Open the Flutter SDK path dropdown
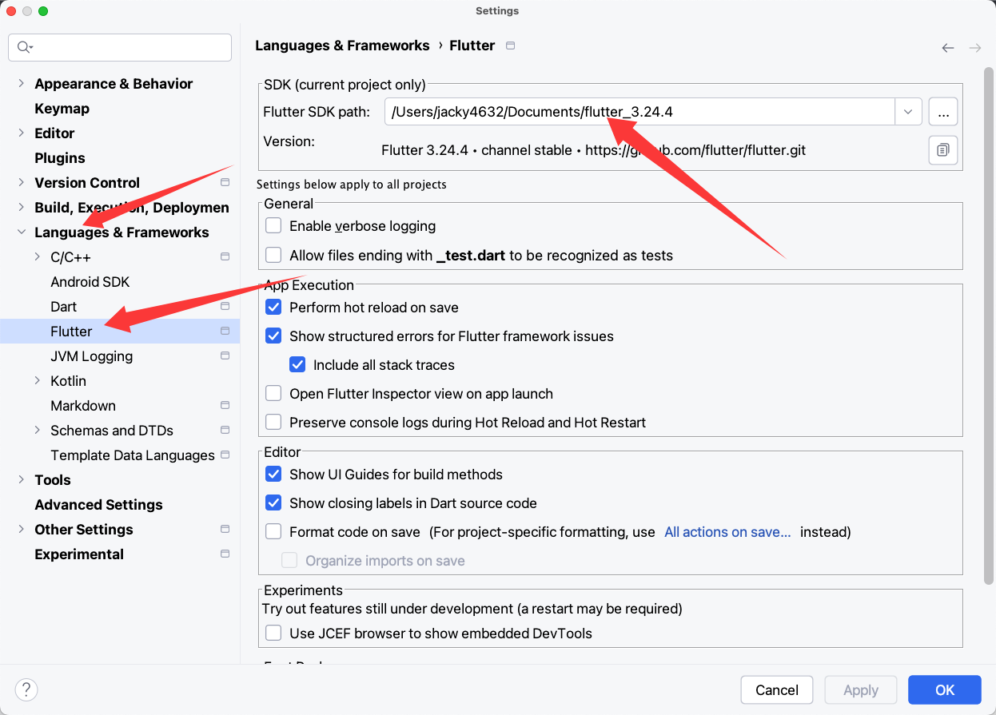996x715 pixels. 908,112
